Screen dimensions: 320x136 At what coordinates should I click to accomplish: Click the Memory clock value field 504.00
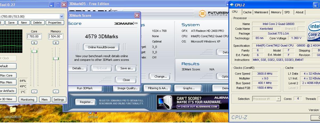[56, 36]
